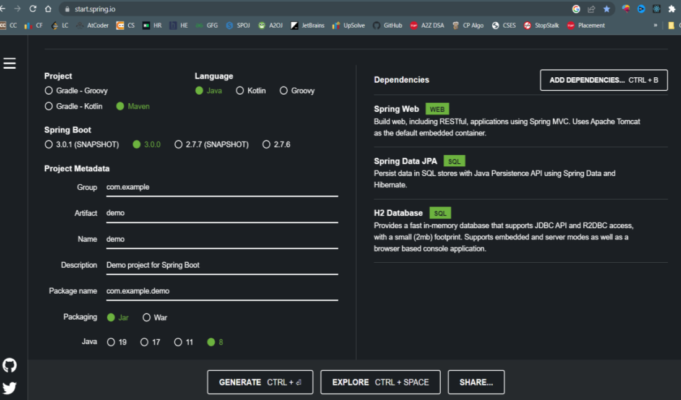The width and height of the screenshot is (681, 400).
Task: Select Spring Boot 2.7.7 (SNAPSHOT)
Action: [212, 145]
